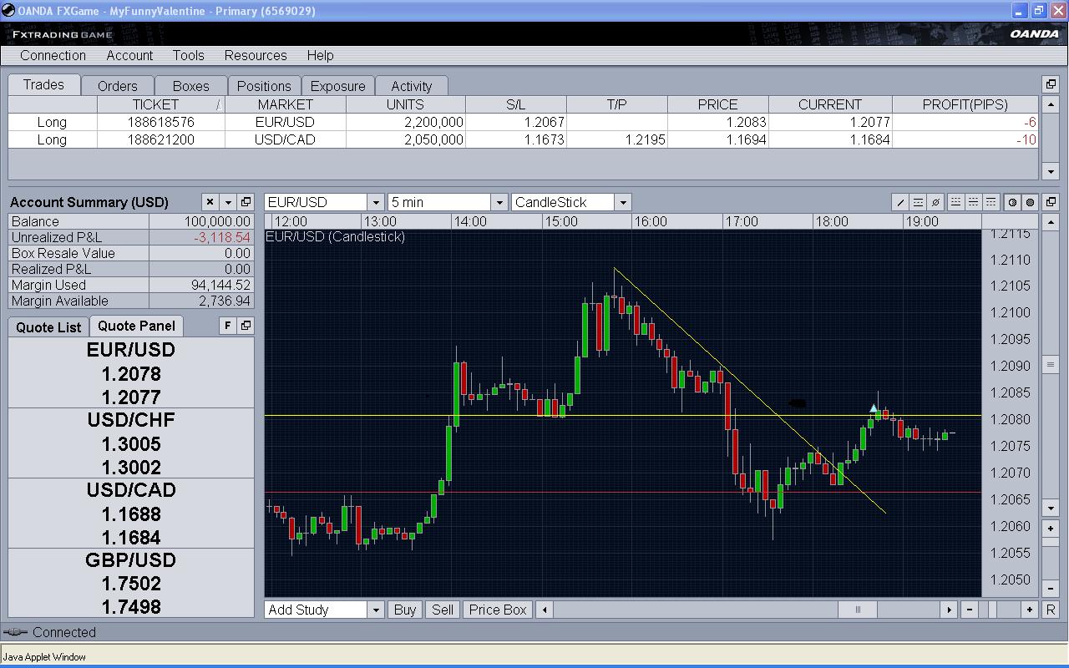Open the Tools menu
Screen dimensions: 1069x668
pyautogui.click(x=188, y=55)
